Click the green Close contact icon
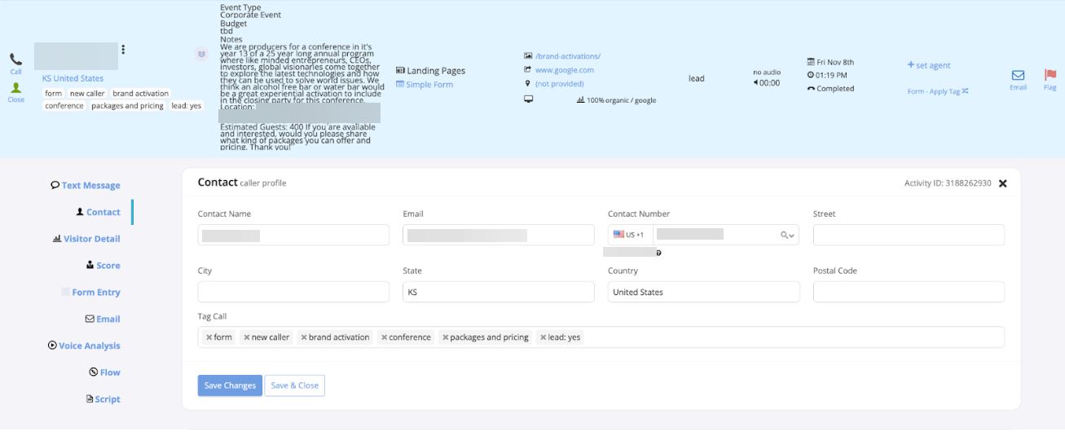Image resolution: width=1065 pixels, height=432 pixels. pyautogui.click(x=15, y=88)
